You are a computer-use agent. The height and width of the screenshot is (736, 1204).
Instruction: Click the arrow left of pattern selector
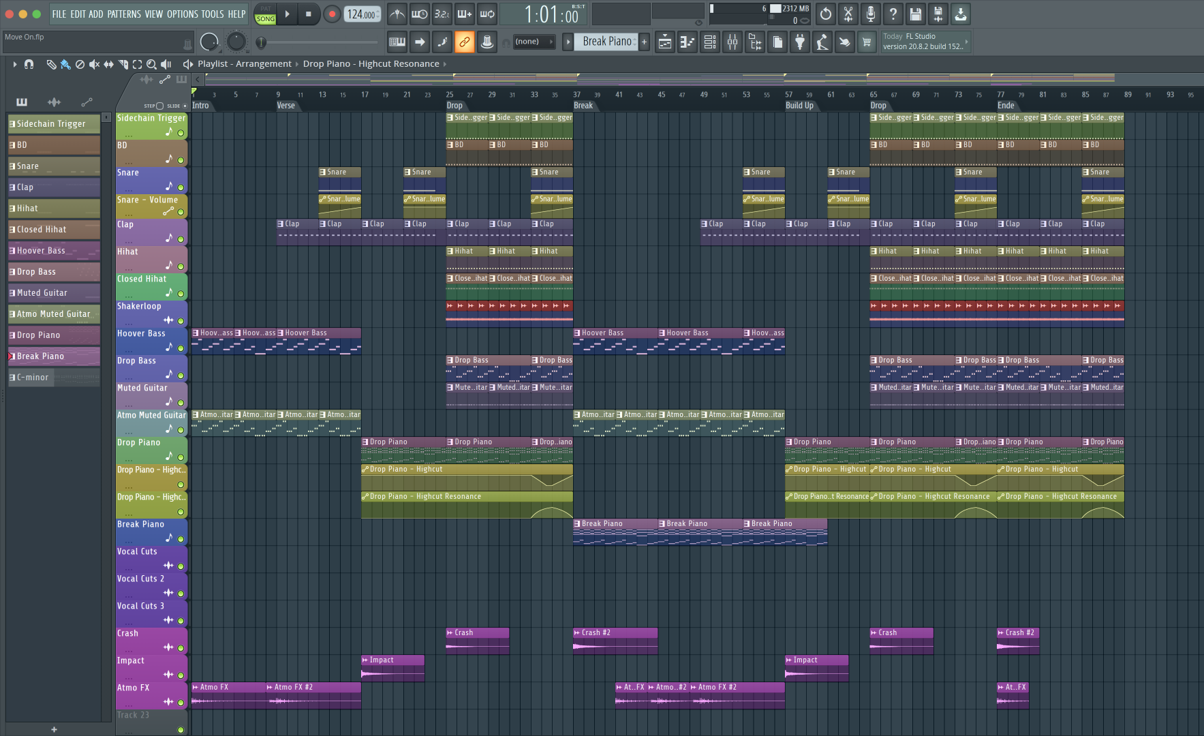click(568, 42)
